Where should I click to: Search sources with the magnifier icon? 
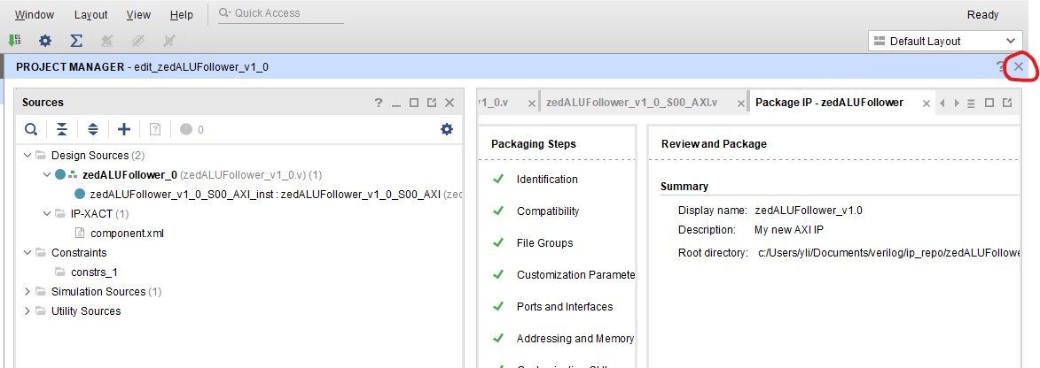point(31,129)
